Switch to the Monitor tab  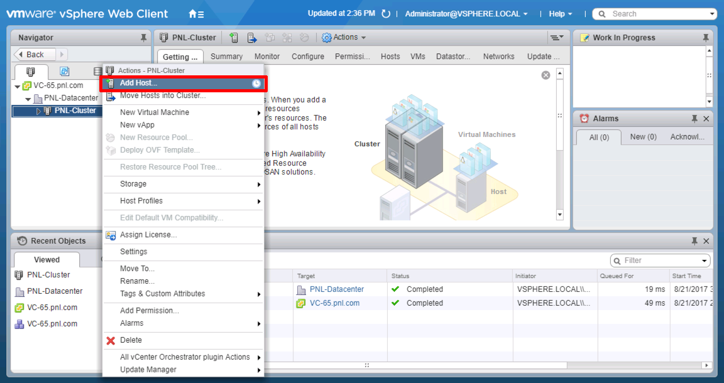pyautogui.click(x=267, y=57)
